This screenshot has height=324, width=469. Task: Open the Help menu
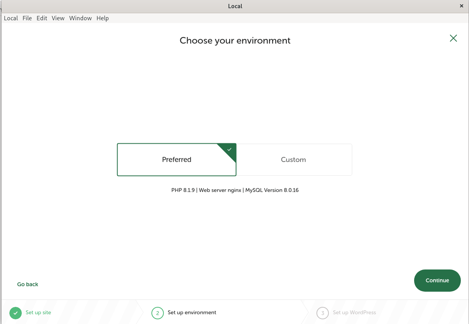(103, 18)
